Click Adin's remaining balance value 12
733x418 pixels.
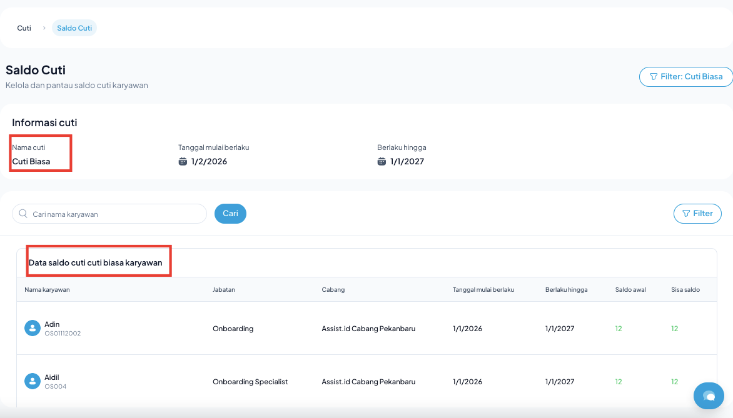click(674, 329)
